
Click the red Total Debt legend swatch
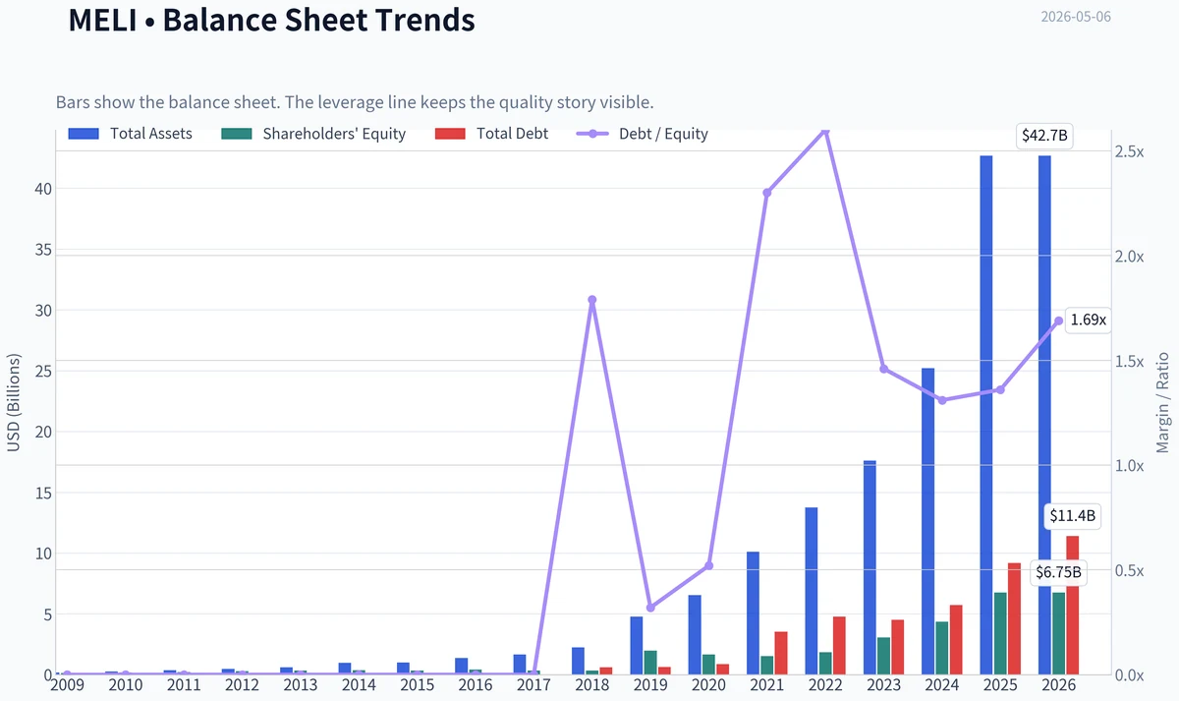449,134
